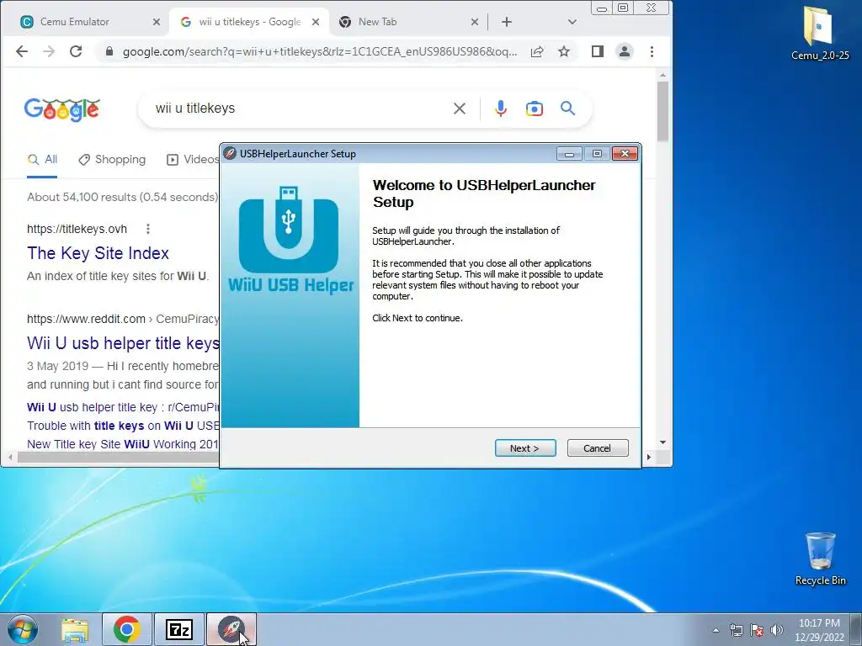The image size is (862, 646).
Task: Select the Cemu_2.0-25 desktop folder
Action: click(x=820, y=33)
